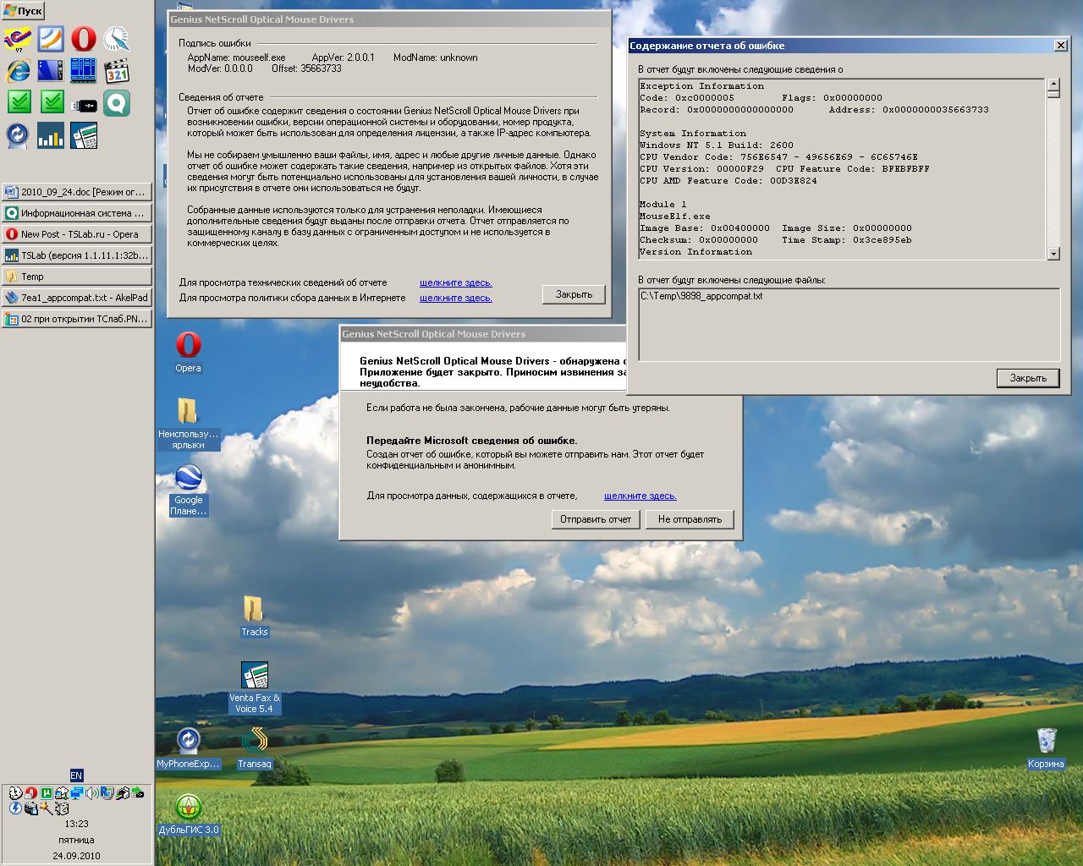This screenshot has height=866, width=1083.
Task: Click the scroll up arrow in exception info
Action: click(x=1053, y=85)
